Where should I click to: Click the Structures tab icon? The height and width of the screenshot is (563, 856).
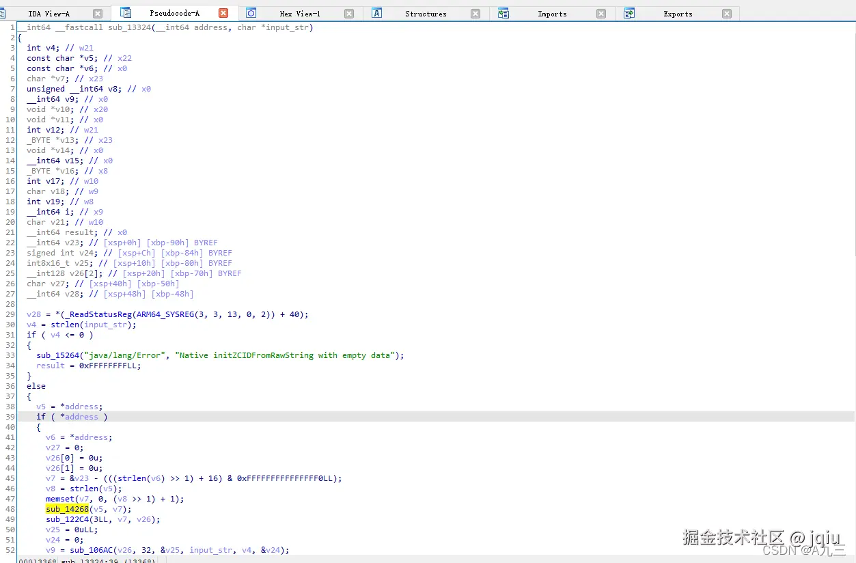(377, 13)
